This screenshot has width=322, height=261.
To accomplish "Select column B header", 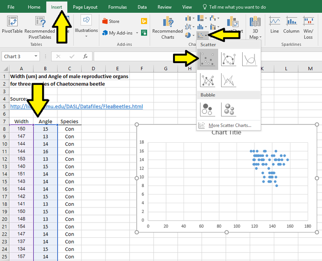I will [46, 69].
